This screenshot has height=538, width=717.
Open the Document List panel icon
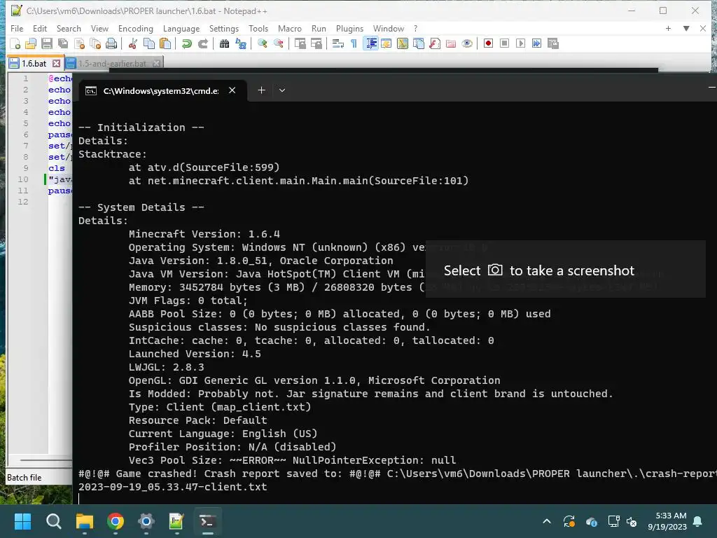pos(419,43)
